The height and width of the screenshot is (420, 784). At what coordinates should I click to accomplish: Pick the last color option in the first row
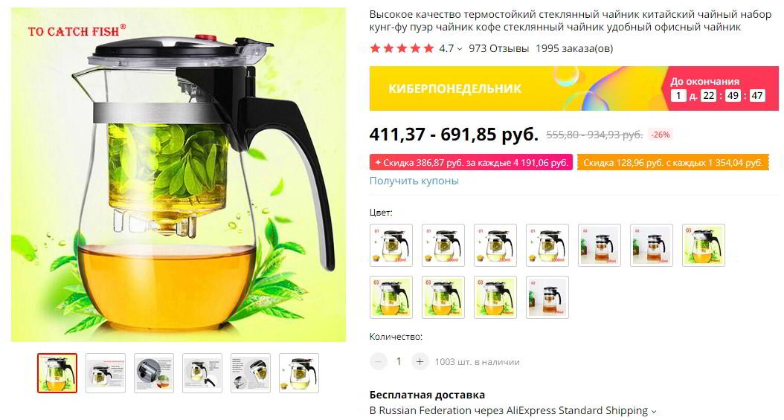coord(704,245)
